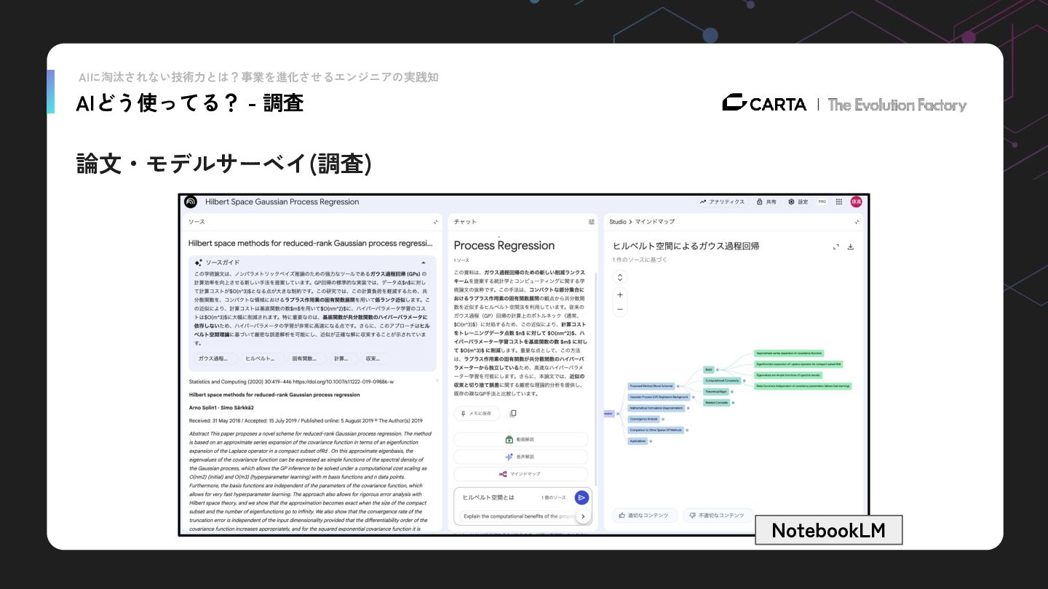Generate 音声解説 audio overview
Image resolution: width=1048 pixels, height=589 pixels.
520,457
